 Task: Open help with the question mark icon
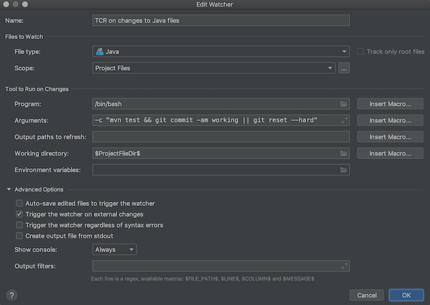click(x=11, y=295)
